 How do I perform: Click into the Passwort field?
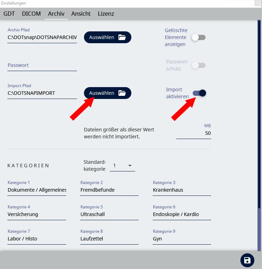click(42, 65)
